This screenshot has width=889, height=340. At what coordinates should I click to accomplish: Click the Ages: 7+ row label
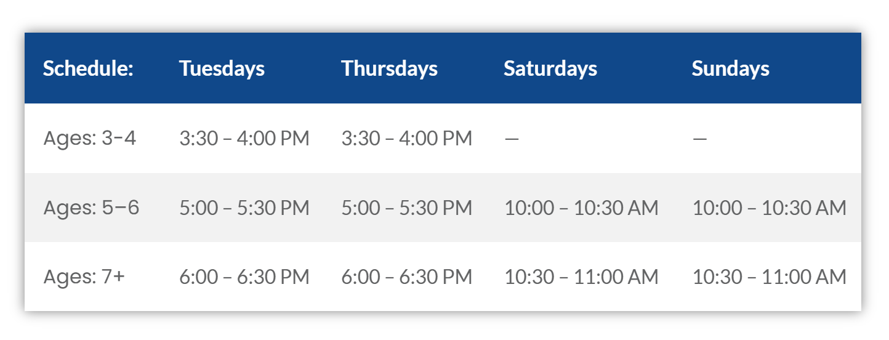click(x=84, y=277)
